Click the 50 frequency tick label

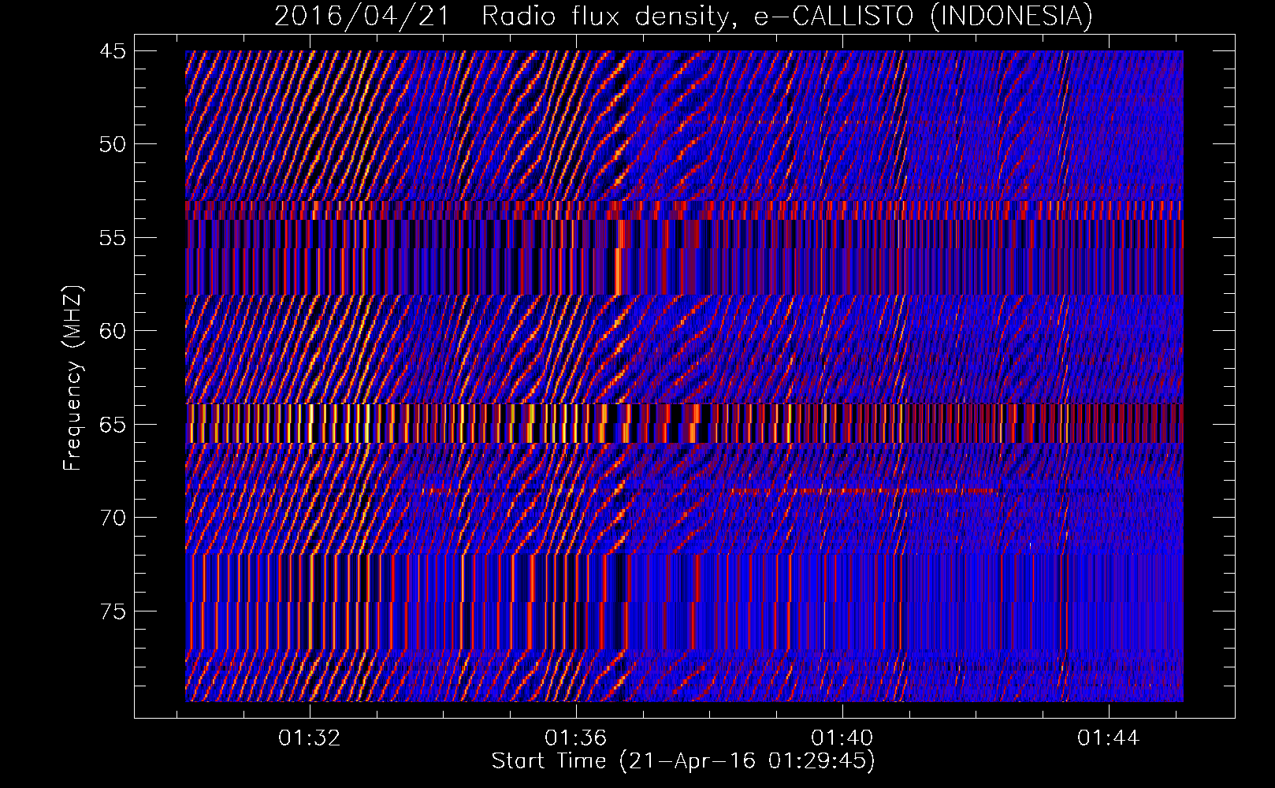(113, 144)
